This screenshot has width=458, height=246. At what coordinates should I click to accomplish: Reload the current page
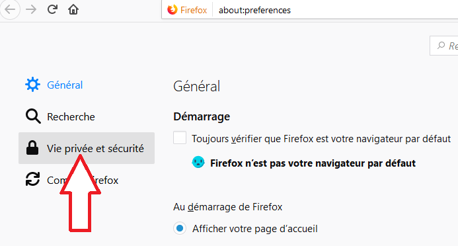click(52, 10)
